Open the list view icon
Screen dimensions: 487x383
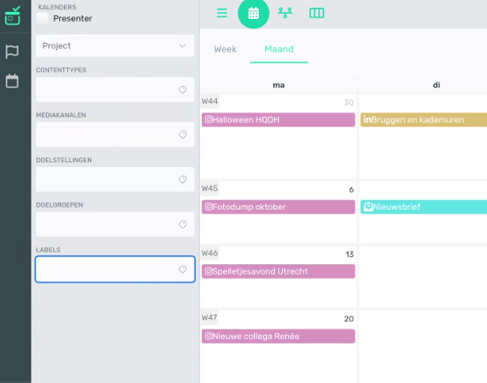[222, 13]
